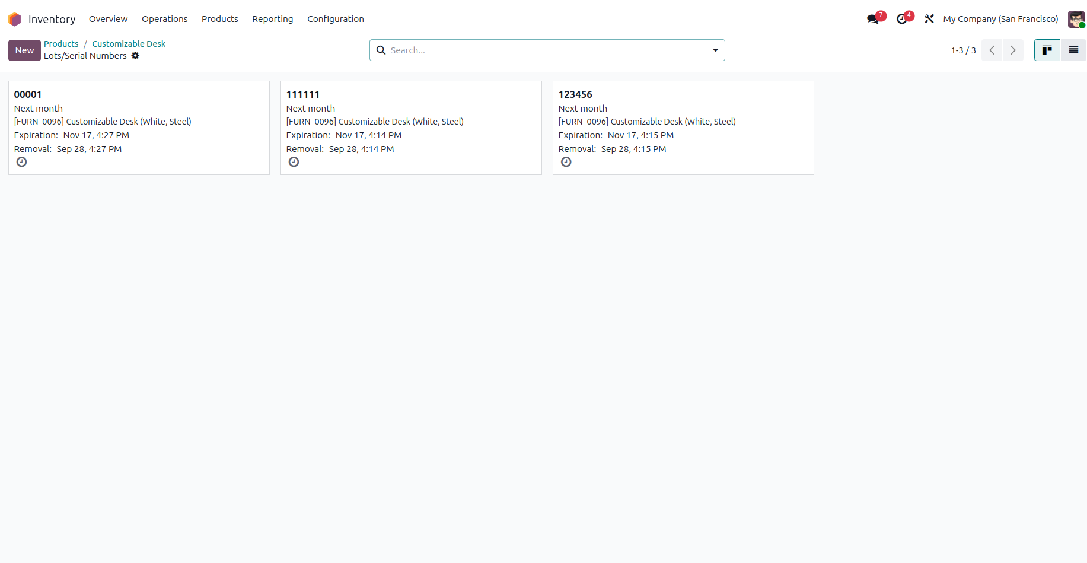This screenshot has height=563, width=1087.
Task: Go to next page of records
Action: click(x=1013, y=50)
